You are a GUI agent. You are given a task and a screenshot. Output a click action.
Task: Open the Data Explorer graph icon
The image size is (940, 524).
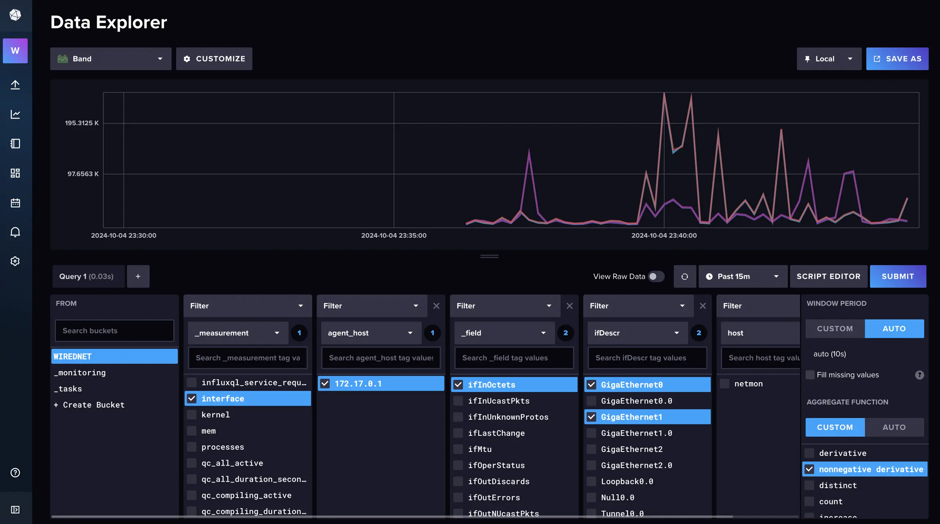(x=15, y=114)
